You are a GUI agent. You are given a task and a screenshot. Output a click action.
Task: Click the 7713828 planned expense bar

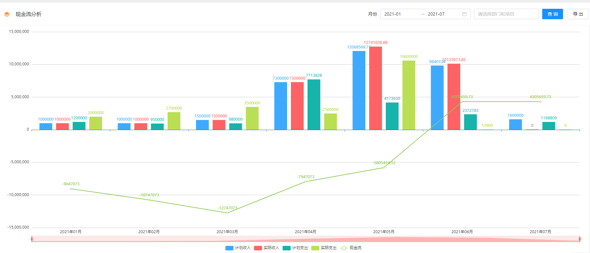coord(314,104)
